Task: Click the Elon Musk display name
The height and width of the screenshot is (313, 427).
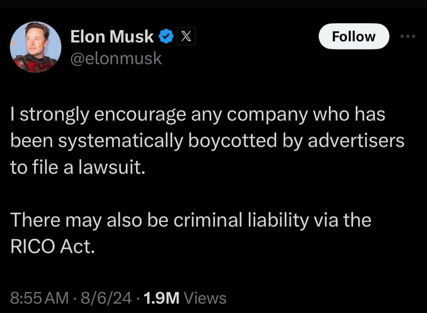Action: pyautogui.click(x=112, y=37)
